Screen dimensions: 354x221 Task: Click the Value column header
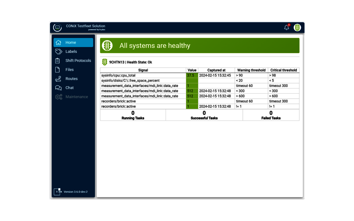[x=192, y=70]
